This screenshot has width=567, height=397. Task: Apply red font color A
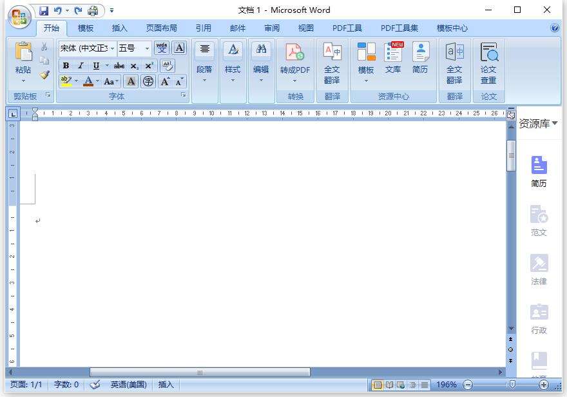88,81
